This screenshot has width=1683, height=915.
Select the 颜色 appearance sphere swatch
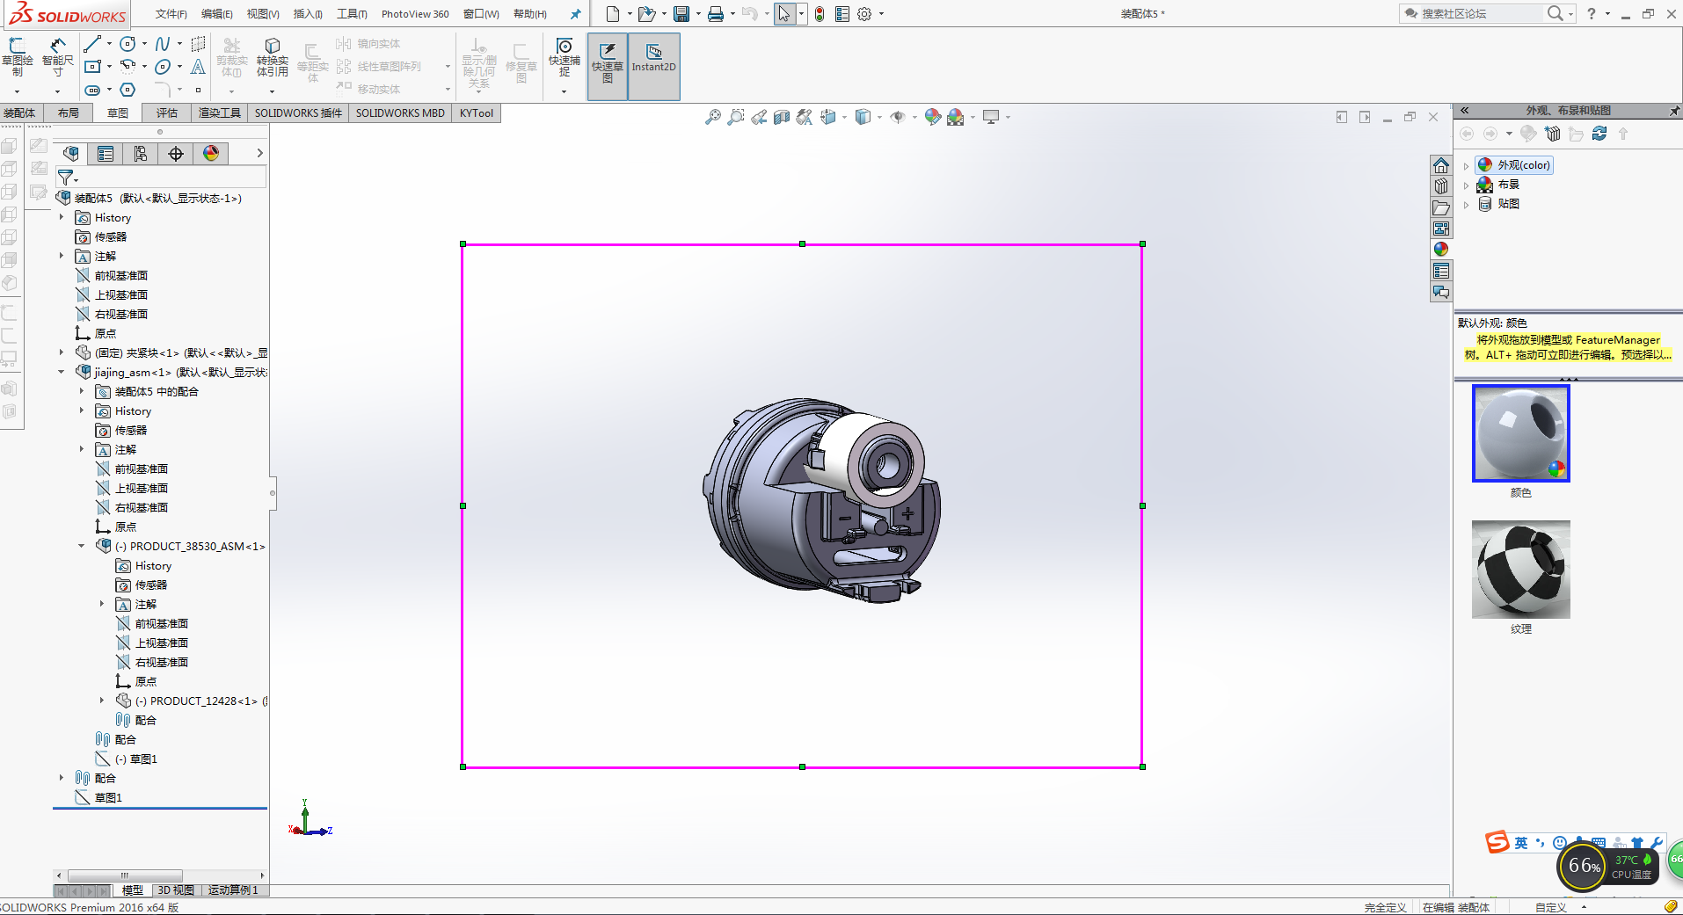[1520, 433]
